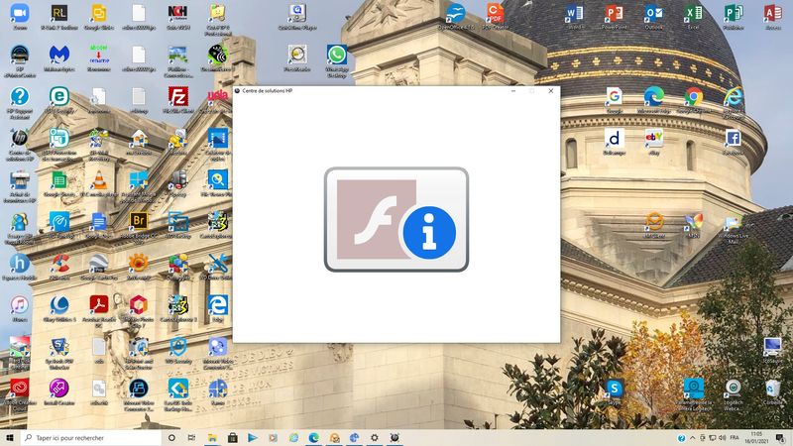Open the FileZilla Client shortcut

point(178,97)
